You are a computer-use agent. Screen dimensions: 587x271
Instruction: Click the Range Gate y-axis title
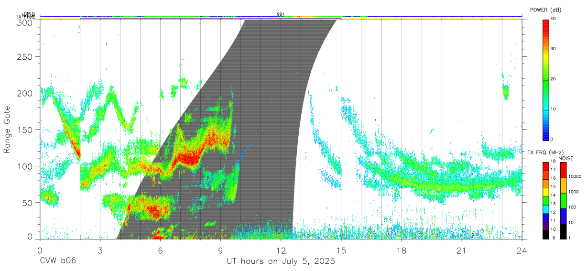click(7, 129)
